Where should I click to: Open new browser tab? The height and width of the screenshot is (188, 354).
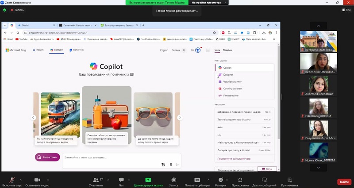(143, 25)
